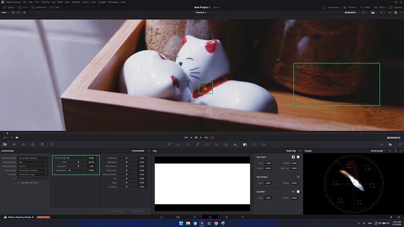Play the clip in reverse
This screenshot has width=404, height=227.
coord(191,137)
